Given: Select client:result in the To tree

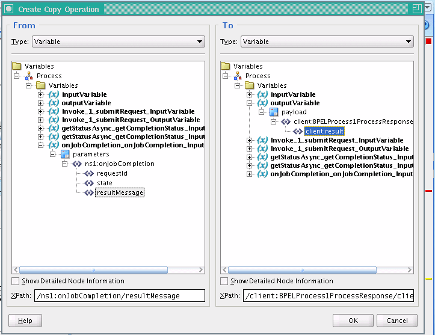Looking at the screenshot, I should tap(324, 132).
